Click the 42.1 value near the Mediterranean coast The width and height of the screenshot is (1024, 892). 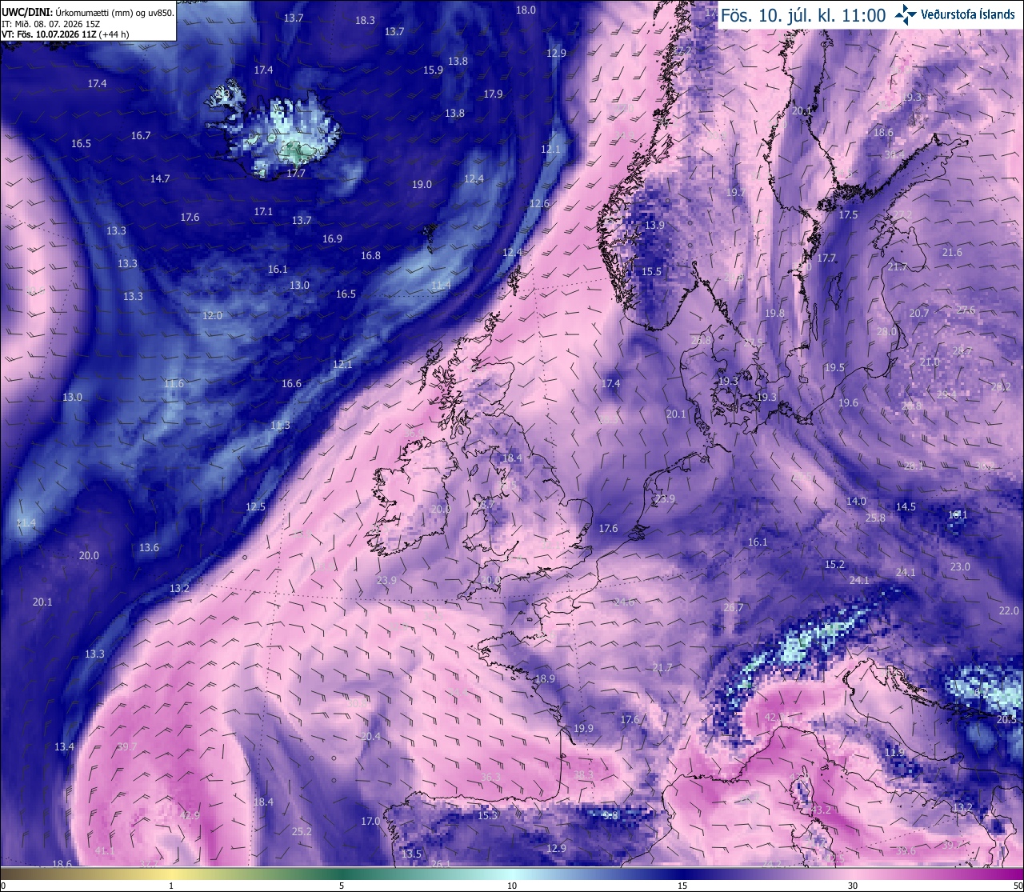pyautogui.click(x=774, y=718)
